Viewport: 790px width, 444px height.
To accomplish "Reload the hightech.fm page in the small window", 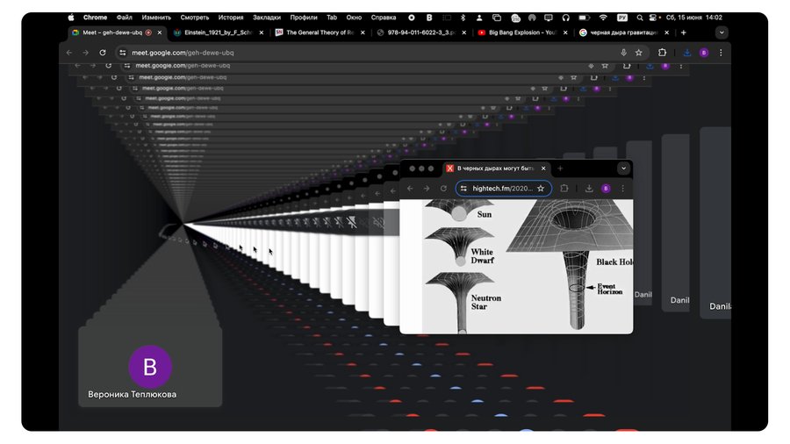I will pos(443,189).
